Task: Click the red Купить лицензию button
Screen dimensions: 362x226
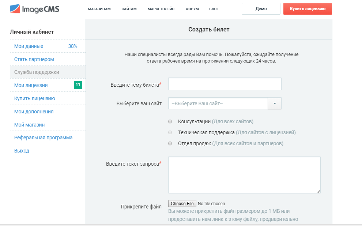Action: click(x=308, y=9)
